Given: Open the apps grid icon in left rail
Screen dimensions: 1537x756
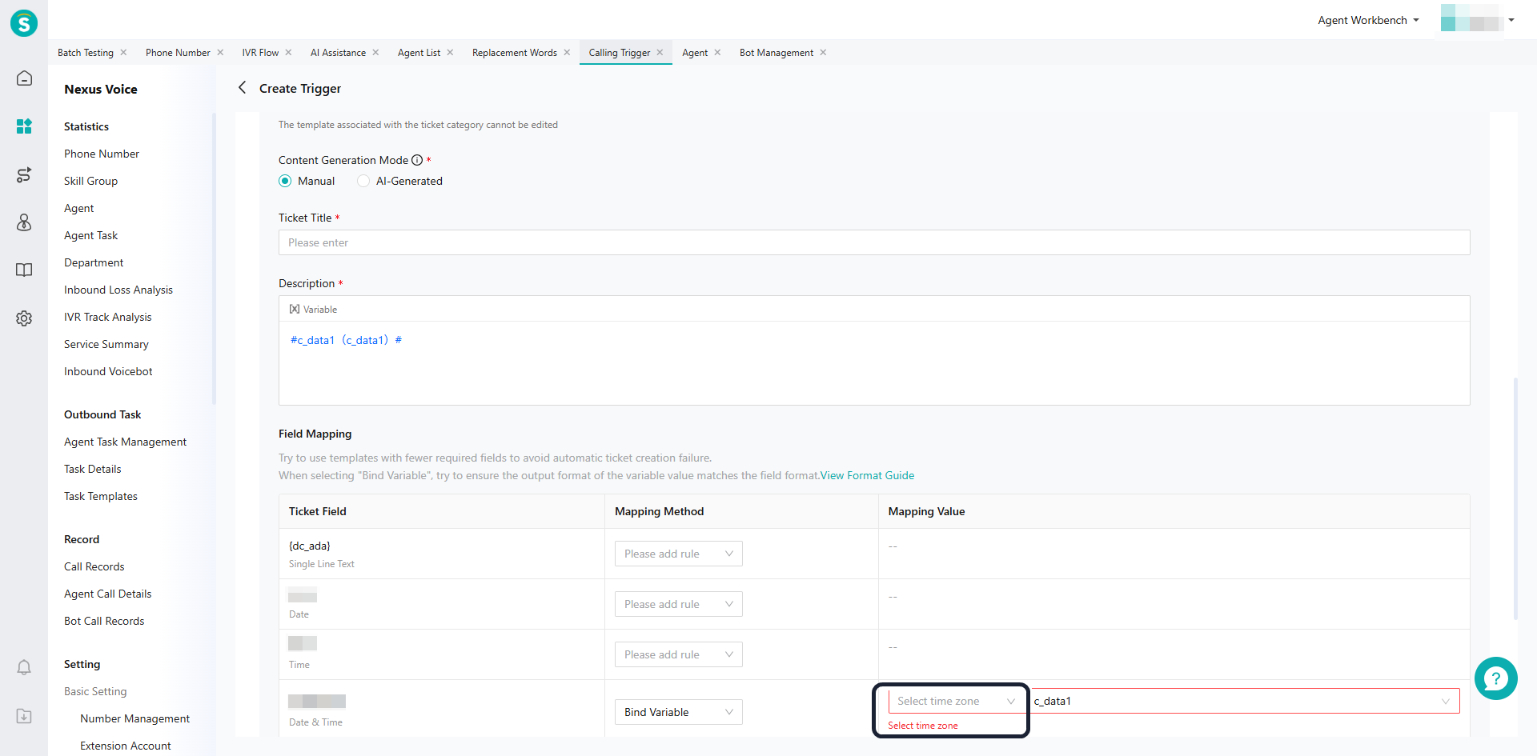Looking at the screenshot, I should pyautogui.click(x=24, y=126).
